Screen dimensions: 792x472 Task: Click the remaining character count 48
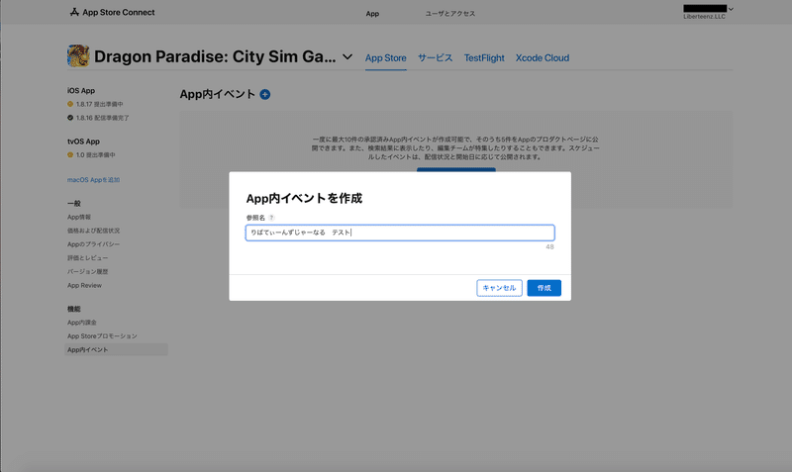pyautogui.click(x=549, y=246)
